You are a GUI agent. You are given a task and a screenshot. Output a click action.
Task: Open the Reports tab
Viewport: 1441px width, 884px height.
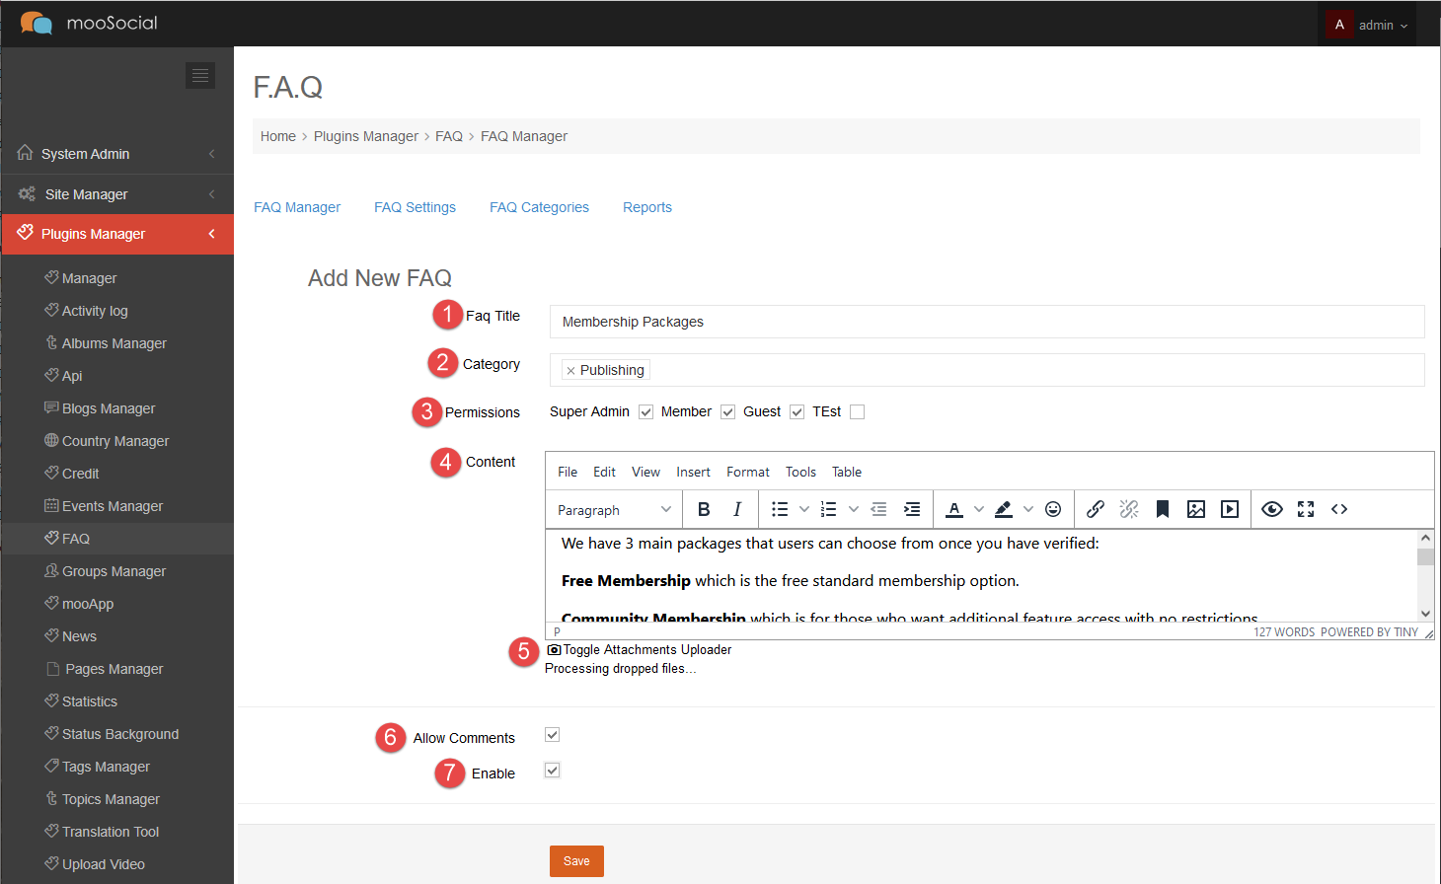647,207
